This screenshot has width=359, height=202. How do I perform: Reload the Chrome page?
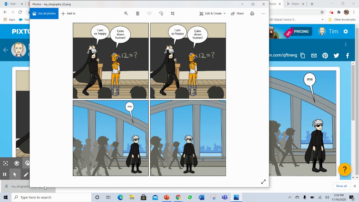pyautogui.click(x=20, y=12)
